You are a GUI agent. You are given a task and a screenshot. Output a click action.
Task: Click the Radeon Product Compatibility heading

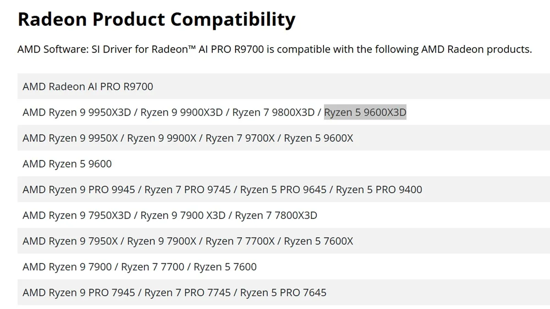tap(156, 20)
